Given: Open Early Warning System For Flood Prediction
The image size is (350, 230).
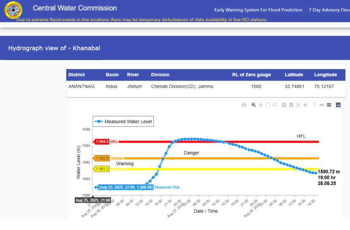Looking at the screenshot, I should 258,10.
